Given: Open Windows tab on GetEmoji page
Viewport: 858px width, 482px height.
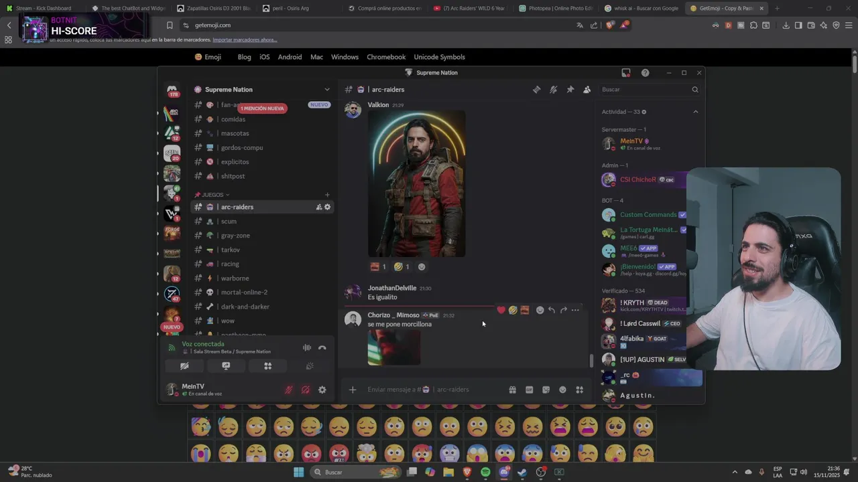Looking at the screenshot, I should click(x=345, y=57).
